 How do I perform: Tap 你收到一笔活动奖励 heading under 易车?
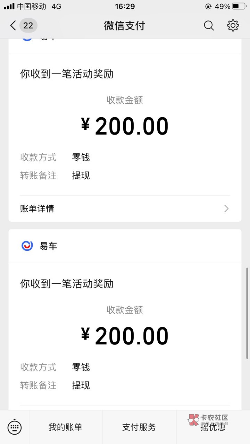67,284
